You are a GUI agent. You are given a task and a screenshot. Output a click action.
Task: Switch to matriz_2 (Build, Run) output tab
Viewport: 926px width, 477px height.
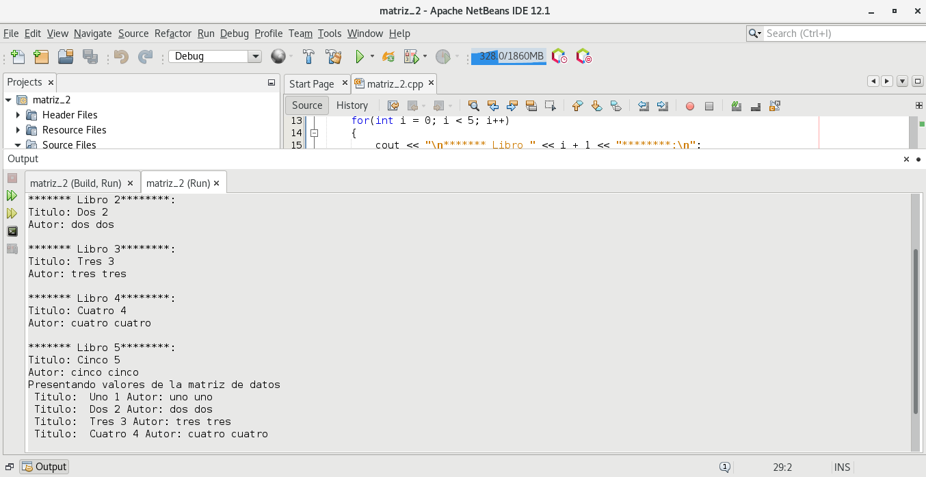tap(76, 183)
